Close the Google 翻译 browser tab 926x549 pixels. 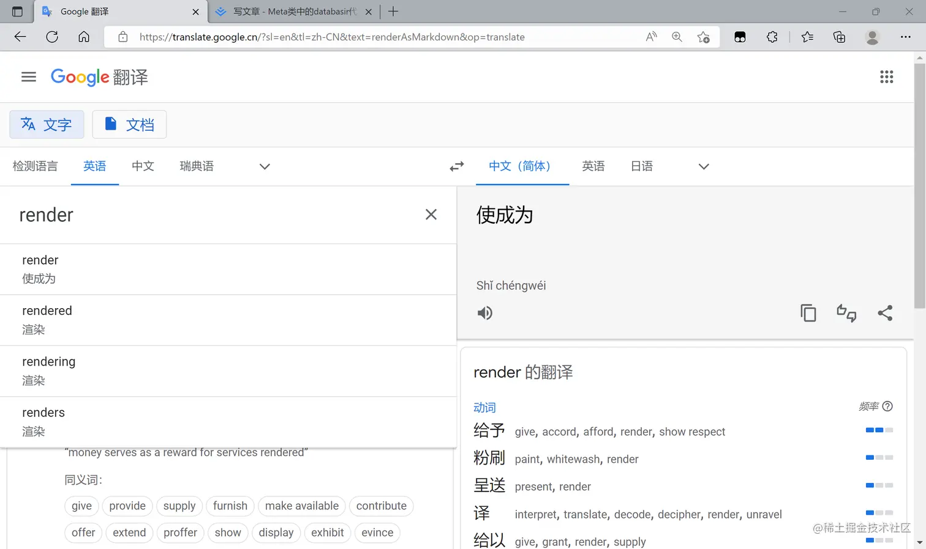[196, 12]
